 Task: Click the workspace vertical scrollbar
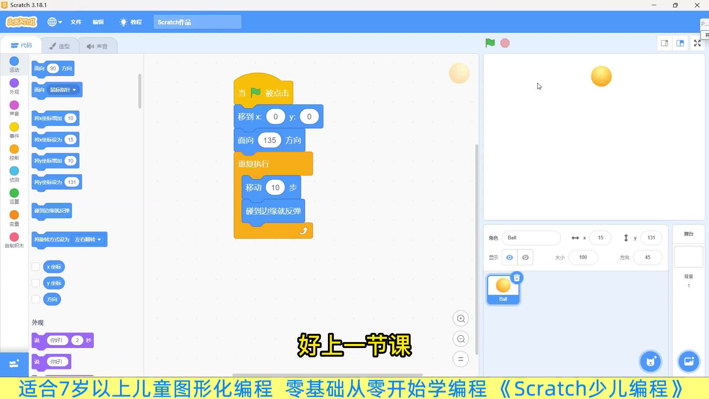point(476,249)
